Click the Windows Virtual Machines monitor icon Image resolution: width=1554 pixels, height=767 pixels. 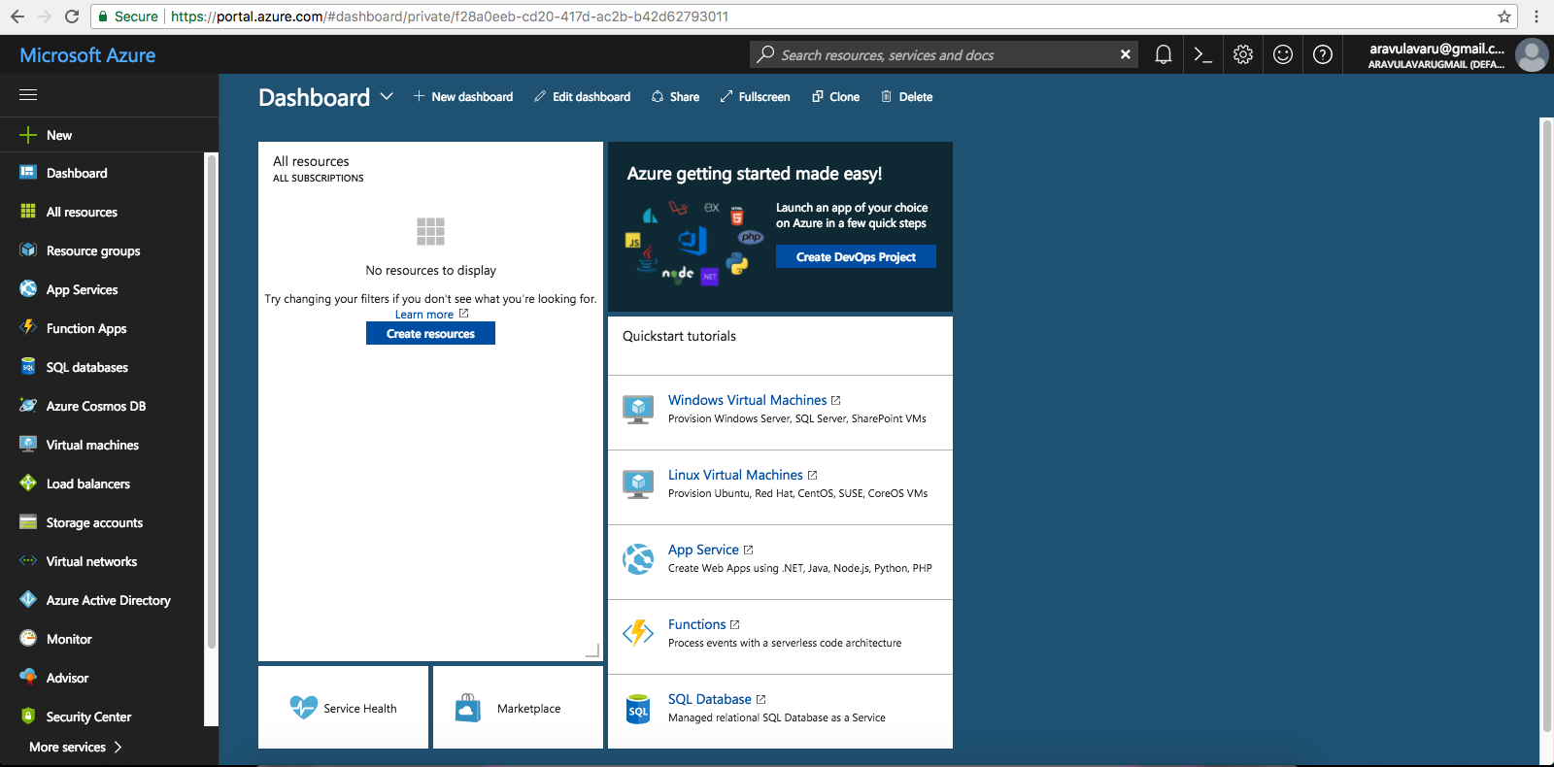(x=638, y=410)
